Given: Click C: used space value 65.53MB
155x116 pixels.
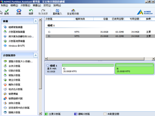Looking at the screenshot, I should pyautogui.click(x=120, y=32).
